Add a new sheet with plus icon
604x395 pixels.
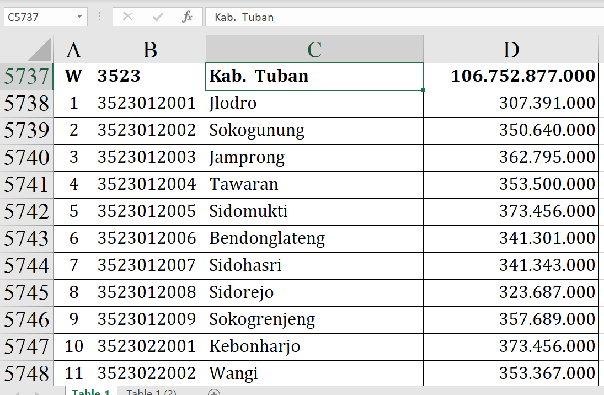214,392
